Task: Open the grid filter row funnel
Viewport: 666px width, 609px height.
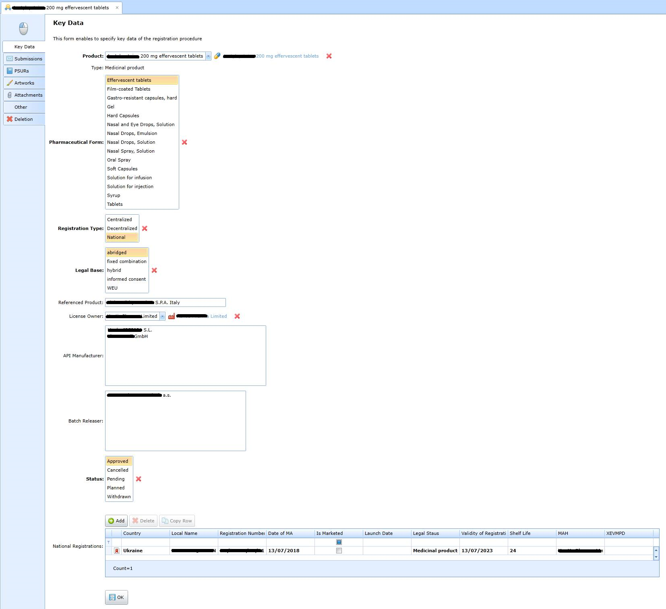Action: [108, 542]
